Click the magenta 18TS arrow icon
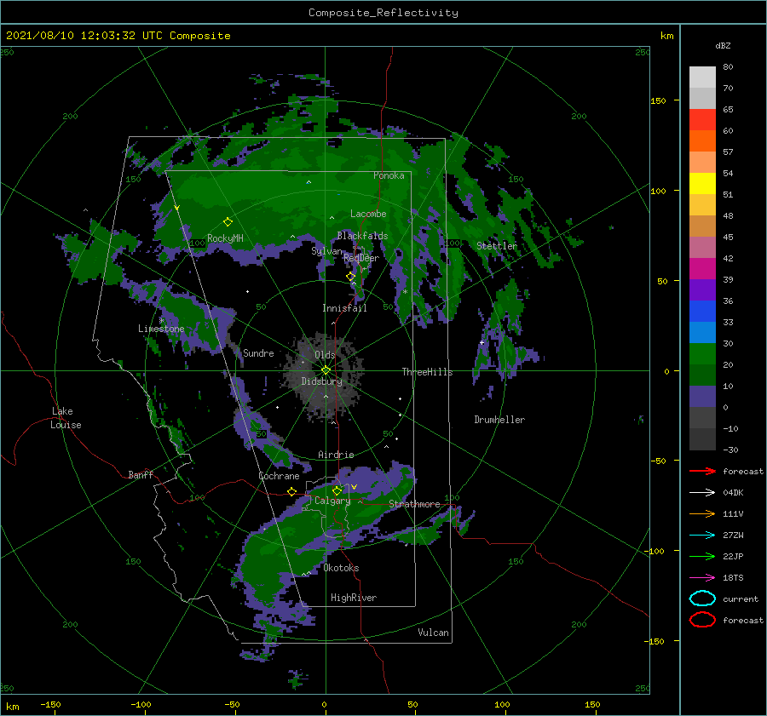The width and height of the screenshot is (767, 716). (702, 578)
